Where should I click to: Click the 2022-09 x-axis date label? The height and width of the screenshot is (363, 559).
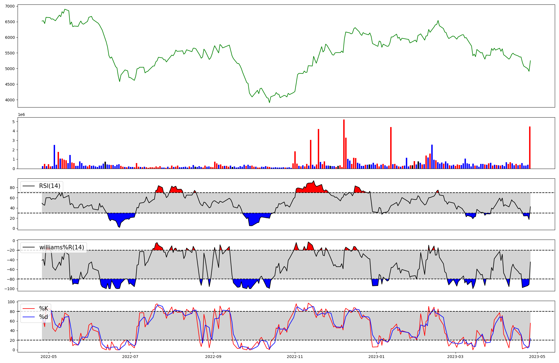214,357
